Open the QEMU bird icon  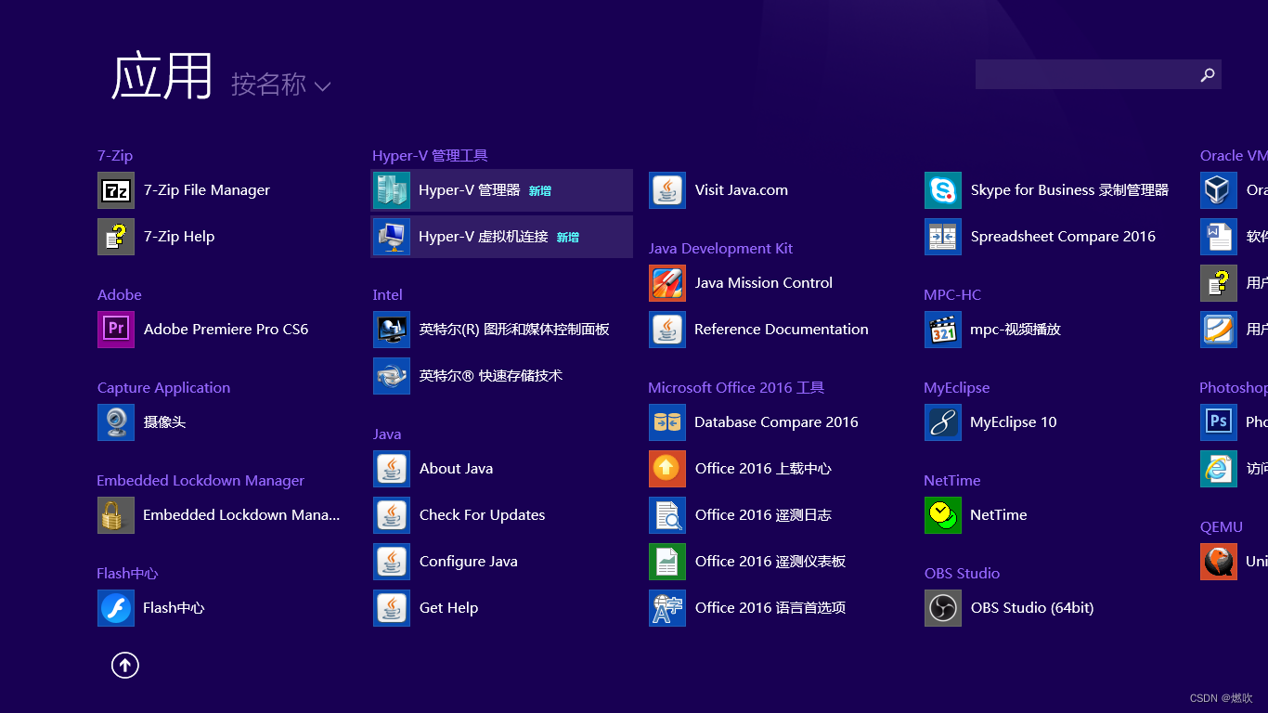tap(1219, 562)
